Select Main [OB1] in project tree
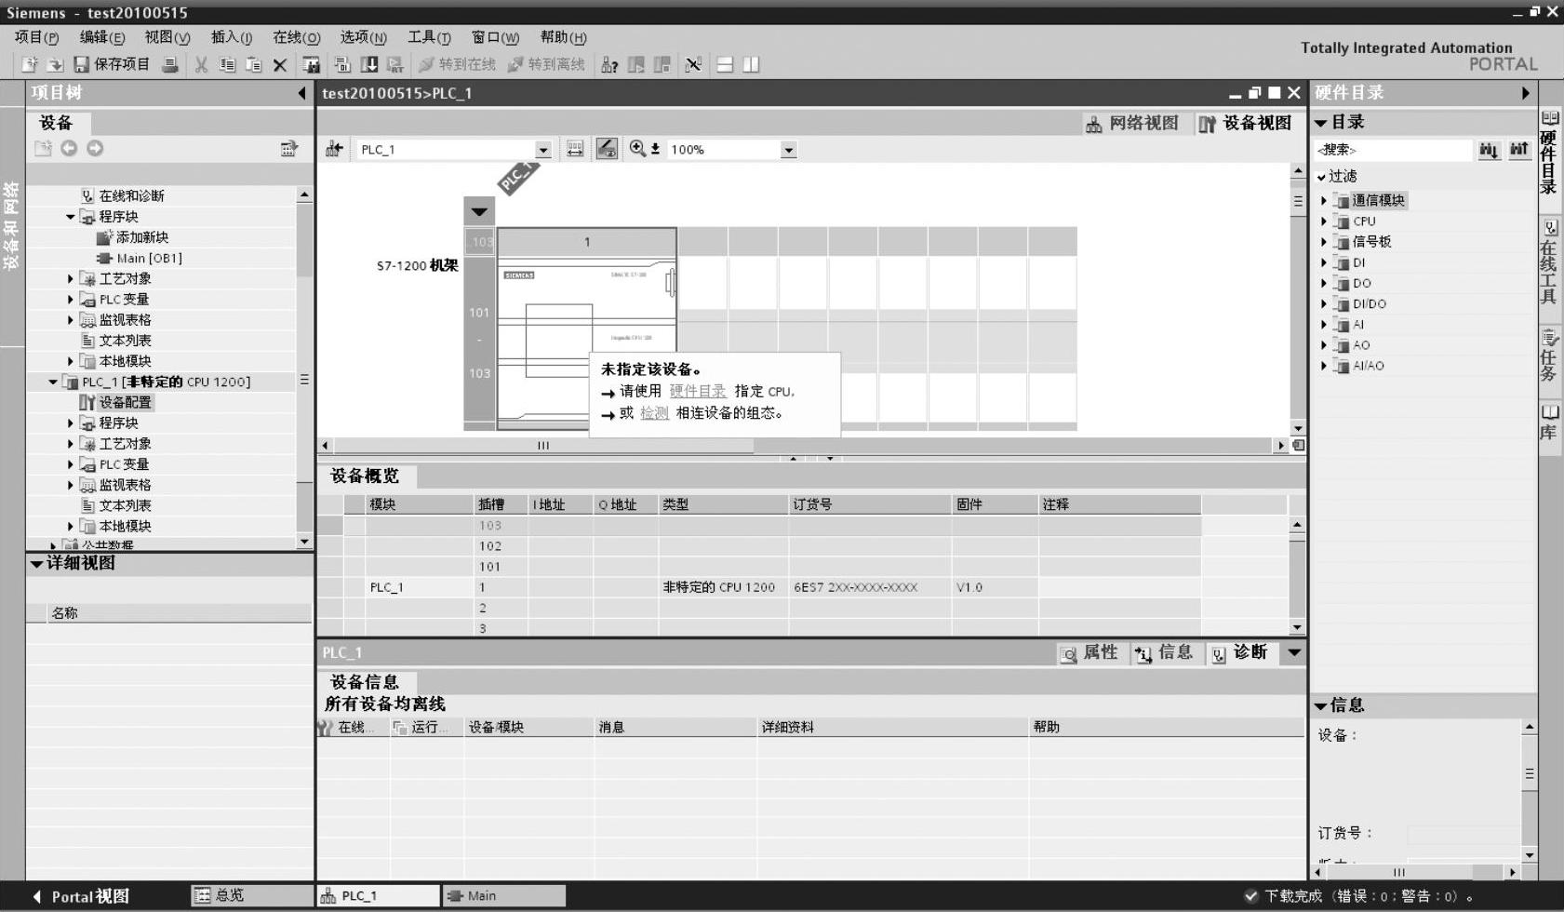 tap(148, 258)
